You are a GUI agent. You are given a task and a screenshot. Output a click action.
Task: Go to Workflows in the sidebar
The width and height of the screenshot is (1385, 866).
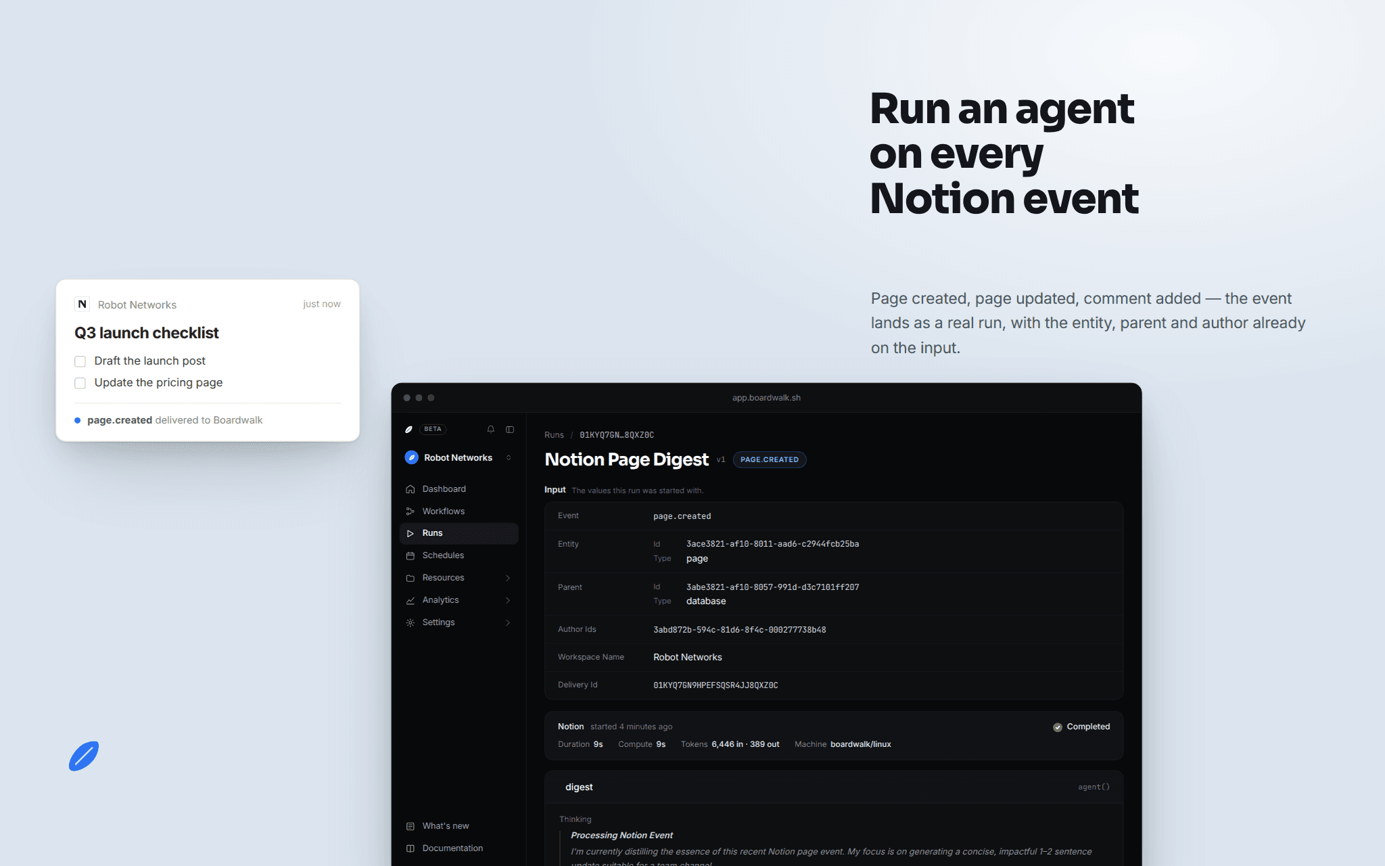[459, 511]
